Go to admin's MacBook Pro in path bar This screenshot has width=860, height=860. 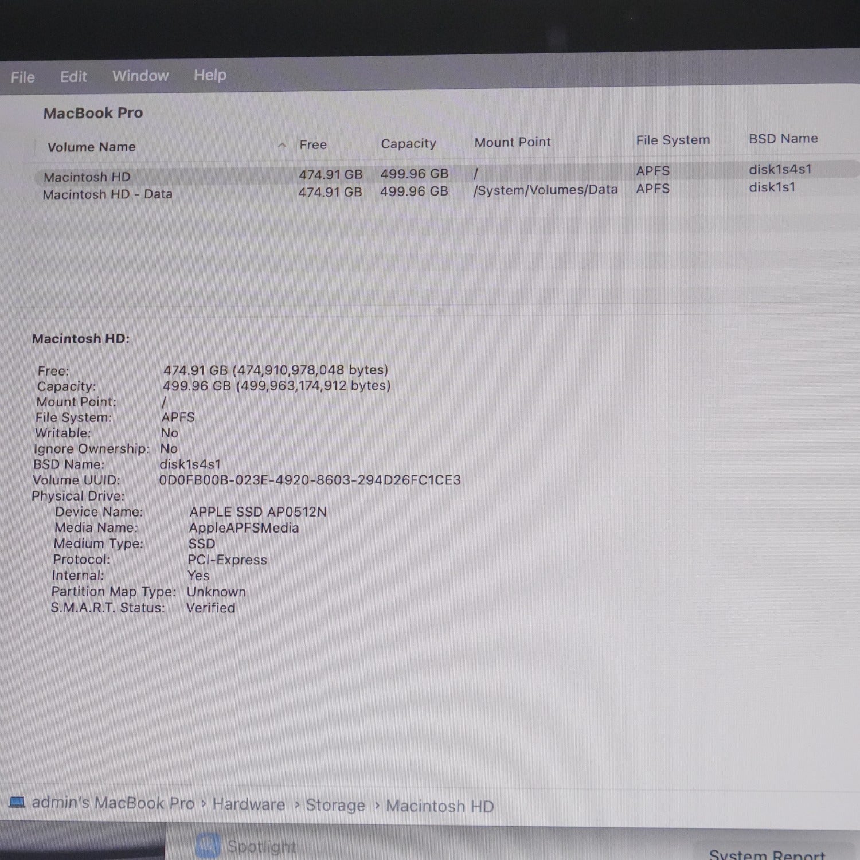(113, 803)
